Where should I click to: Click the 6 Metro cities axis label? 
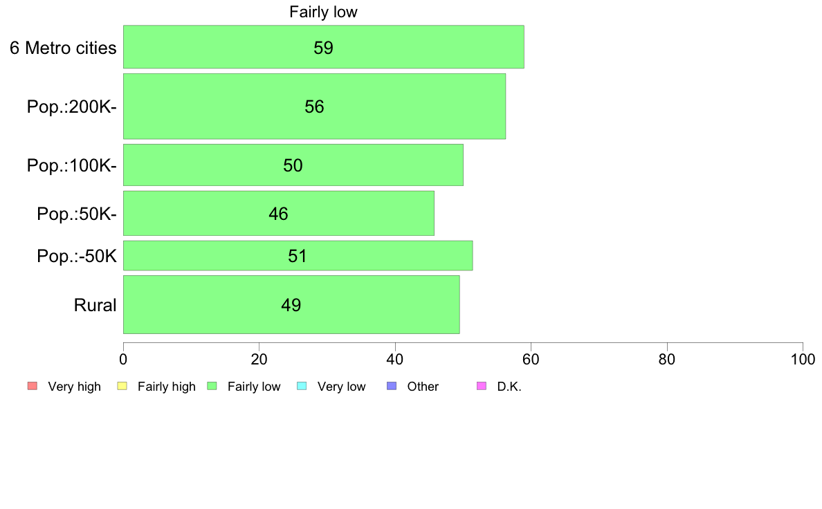tap(63, 48)
